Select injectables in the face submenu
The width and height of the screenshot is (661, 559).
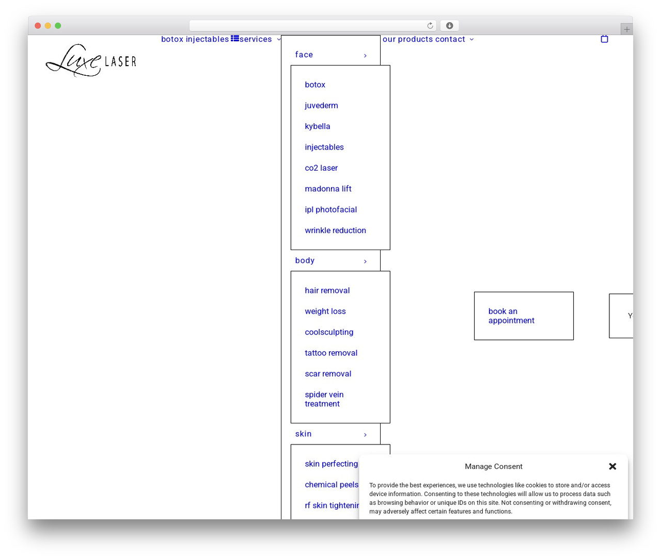click(x=324, y=147)
